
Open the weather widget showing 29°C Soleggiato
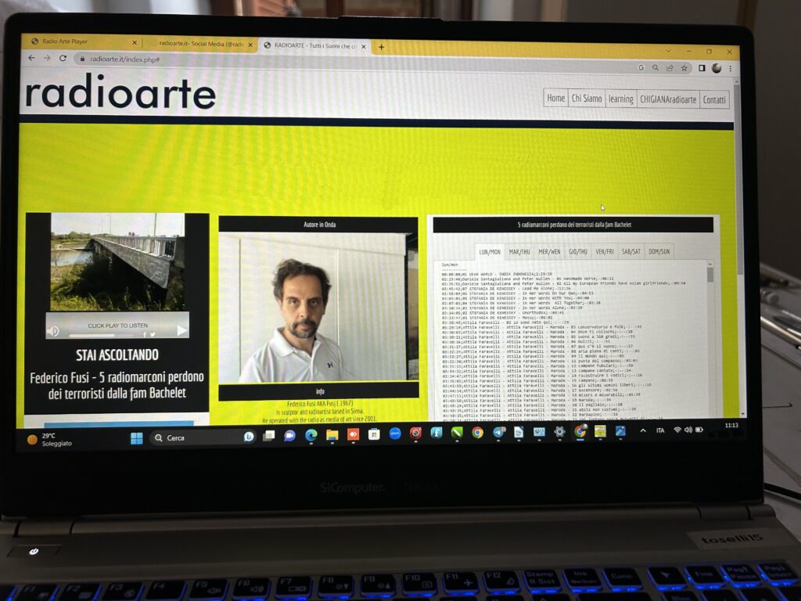pos(50,440)
